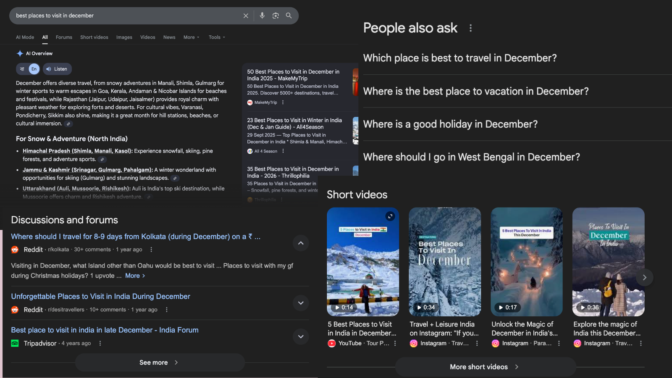The height and width of the screenshot is (378, 672).
Task: Play the AI Overview with Listen button
Action: click(57, 69)
